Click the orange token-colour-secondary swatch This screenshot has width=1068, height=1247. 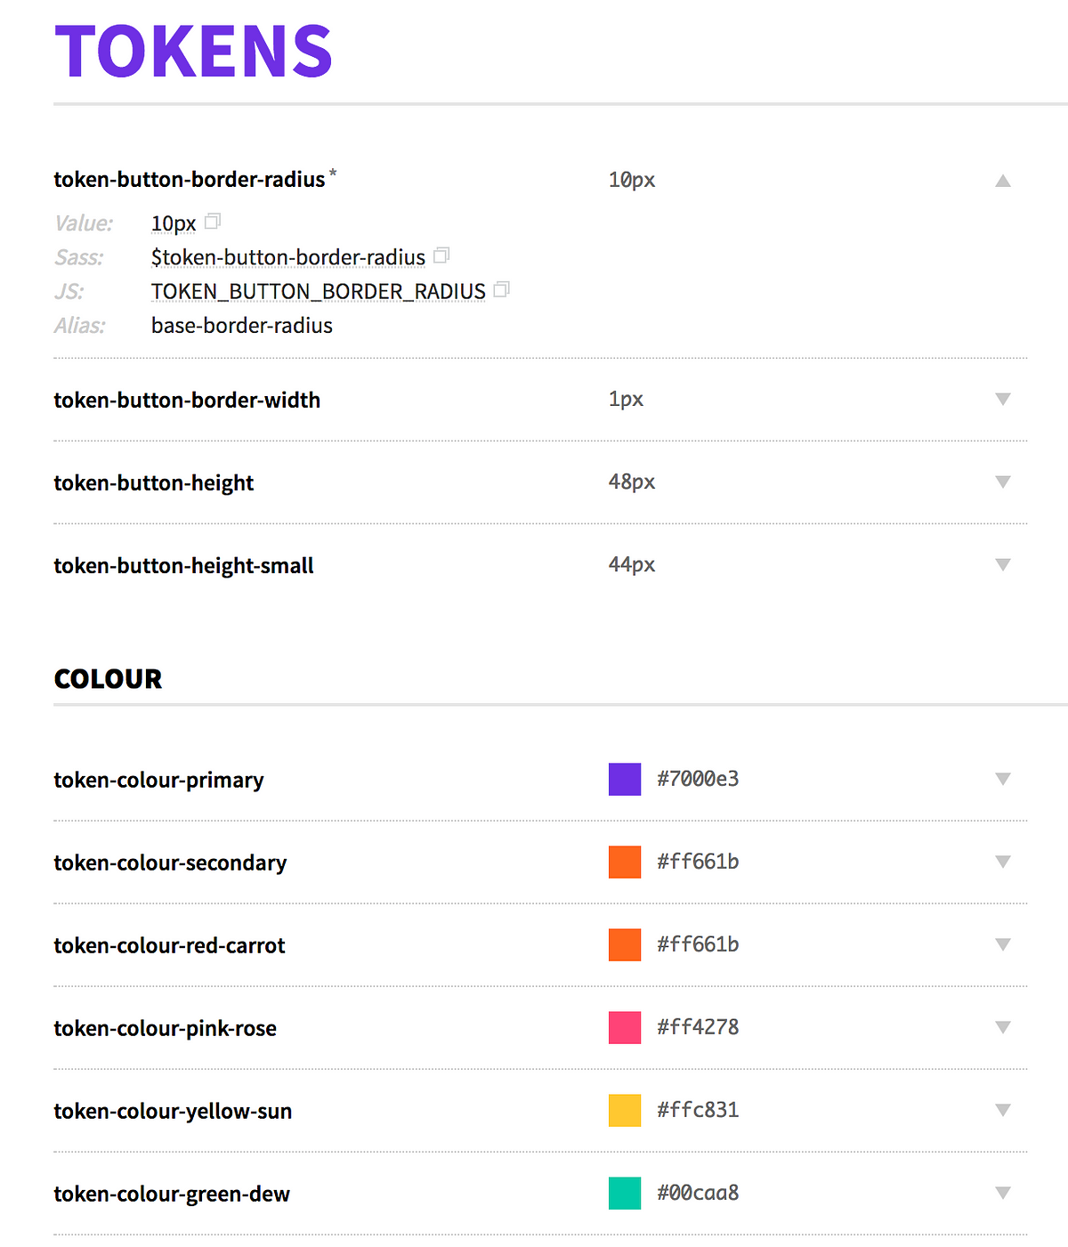tap(624, 862)
